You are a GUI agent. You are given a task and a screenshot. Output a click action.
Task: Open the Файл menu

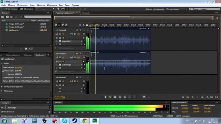click(3, 5)
